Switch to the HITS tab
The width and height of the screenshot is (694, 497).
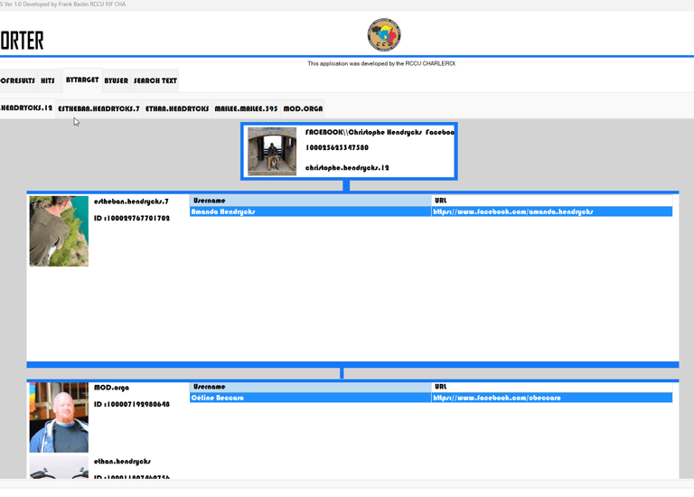point(48,80)
